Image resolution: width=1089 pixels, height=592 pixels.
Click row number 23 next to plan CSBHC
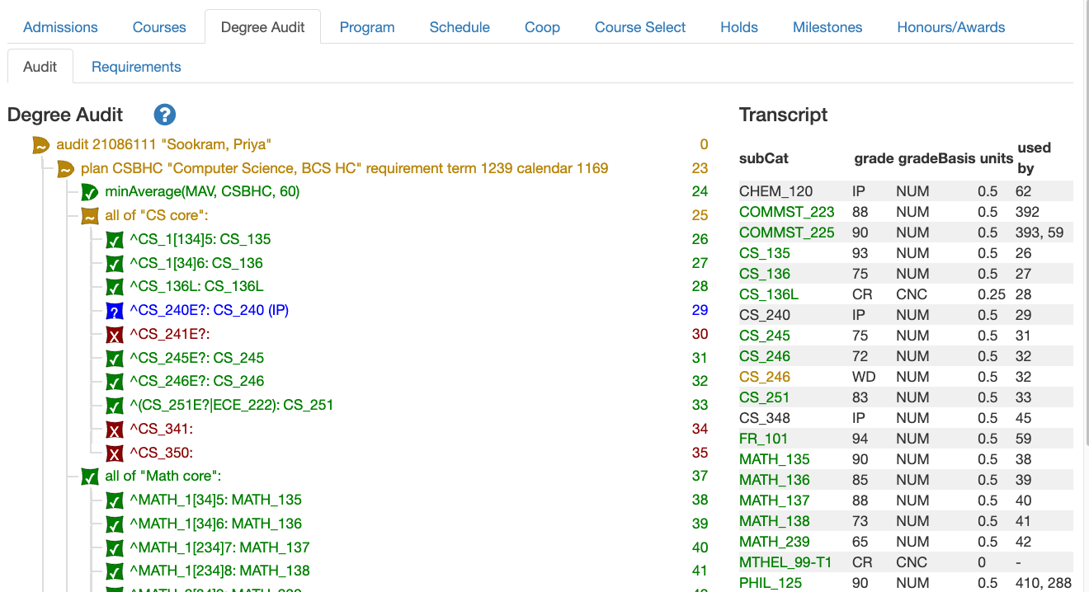[700, 168]
